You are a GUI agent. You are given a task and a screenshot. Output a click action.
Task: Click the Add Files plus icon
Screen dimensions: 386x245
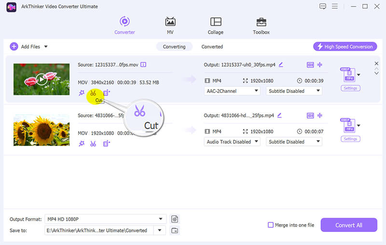[x=14, y=46]
